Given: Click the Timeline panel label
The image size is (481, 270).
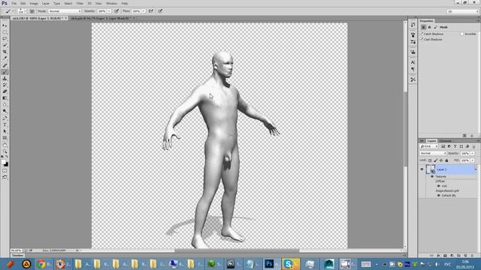Looking at the screenshot, I should (x=17, y=255).
